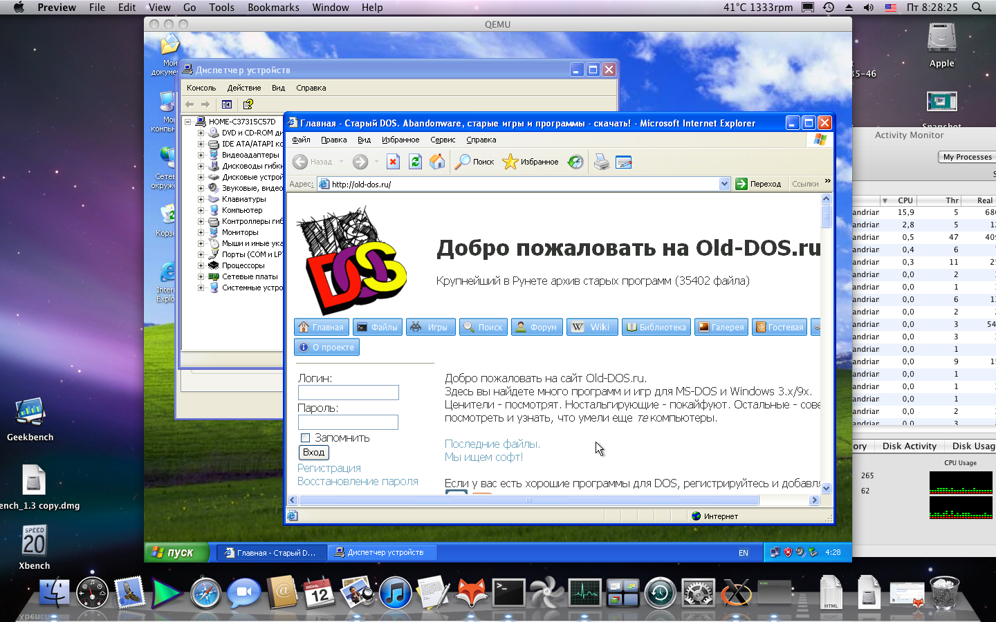Viewport: 996px width, 622px height.
Task: Open iCal from the Dock
Action: coord(320,593)
